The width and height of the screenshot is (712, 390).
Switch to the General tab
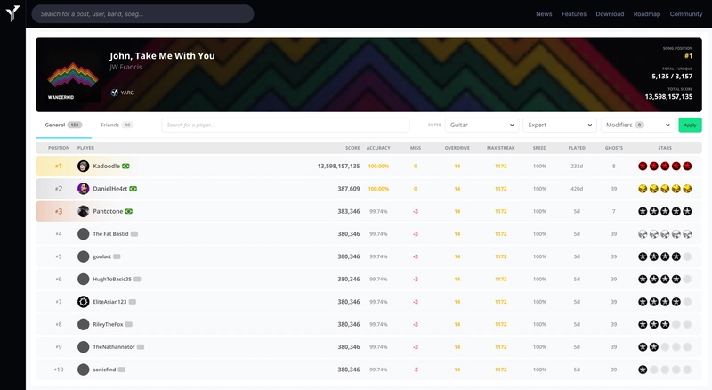tap(63, 125)
